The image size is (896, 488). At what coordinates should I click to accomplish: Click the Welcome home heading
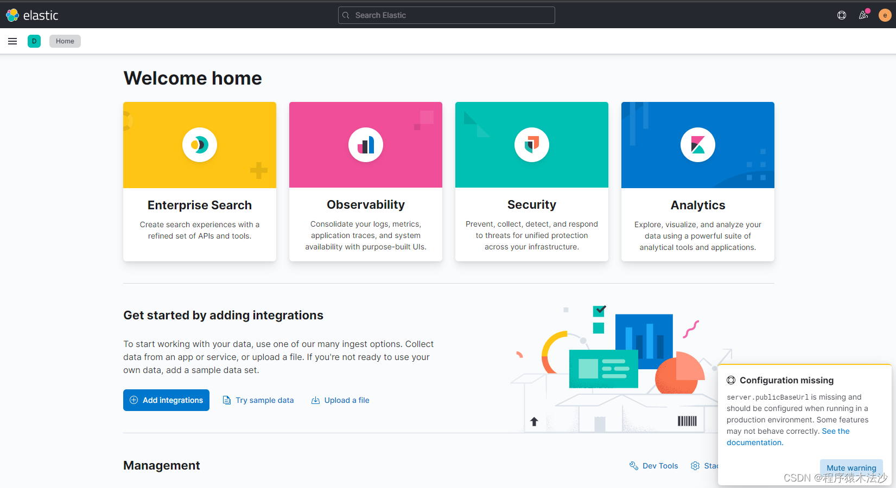click(x=193, y=78)
